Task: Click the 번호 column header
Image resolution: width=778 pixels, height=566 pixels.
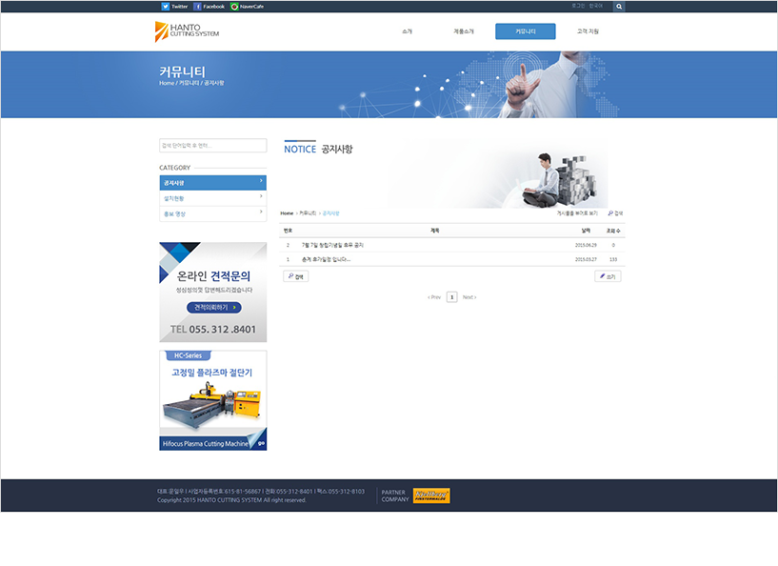Action: pyautogui.click(x=288, y=231)
